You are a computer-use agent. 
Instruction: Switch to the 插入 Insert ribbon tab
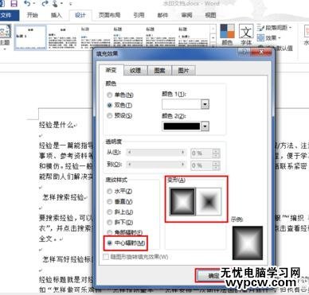point(56,15)
